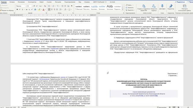Screen dimensions: 193x108
Task: Toggle superscript formatting
Action: point(32,9)
